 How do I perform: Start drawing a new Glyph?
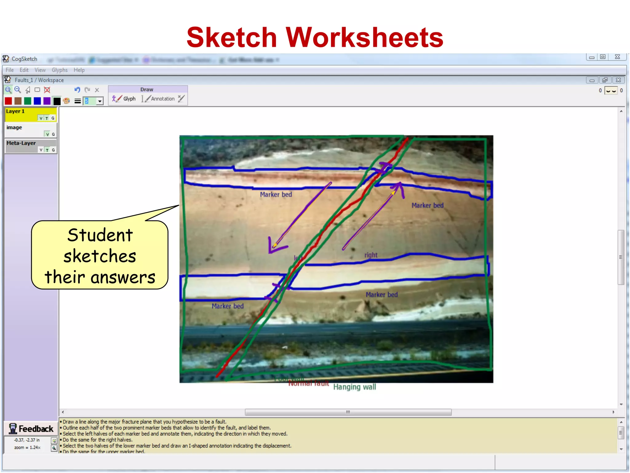[124, 99]
